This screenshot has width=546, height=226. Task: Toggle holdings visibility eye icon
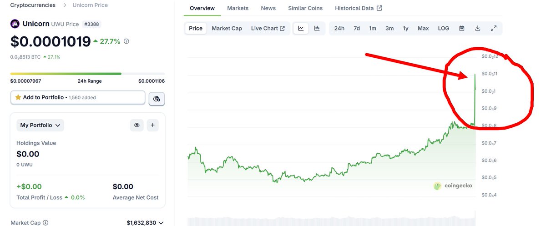click(136, 125)
